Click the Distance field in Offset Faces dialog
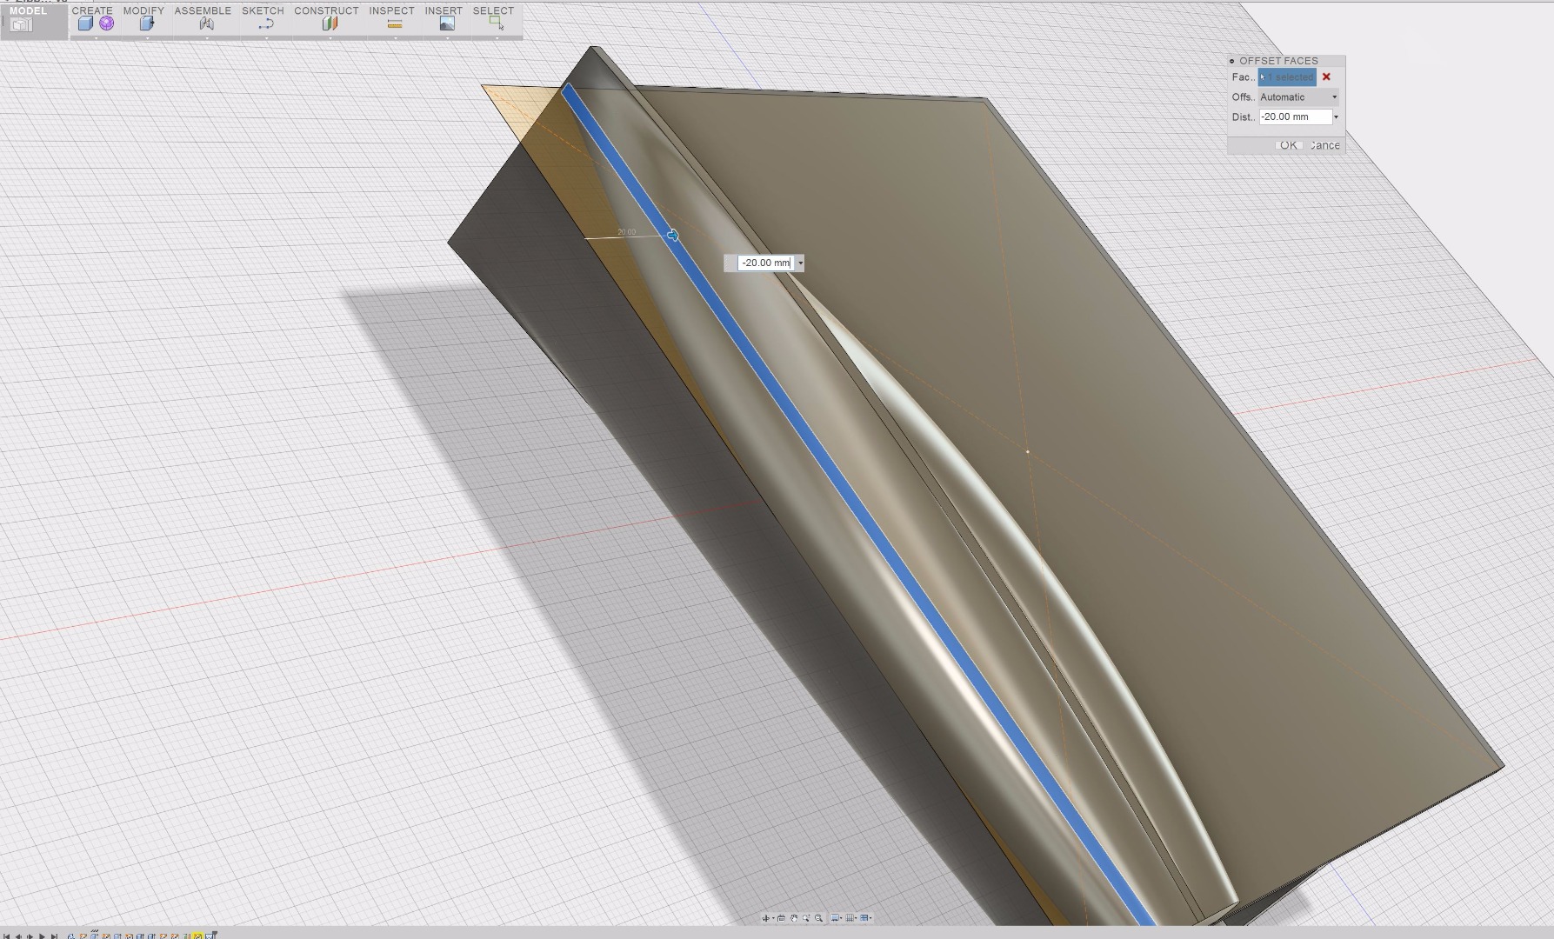 (x=1296, y=117)
